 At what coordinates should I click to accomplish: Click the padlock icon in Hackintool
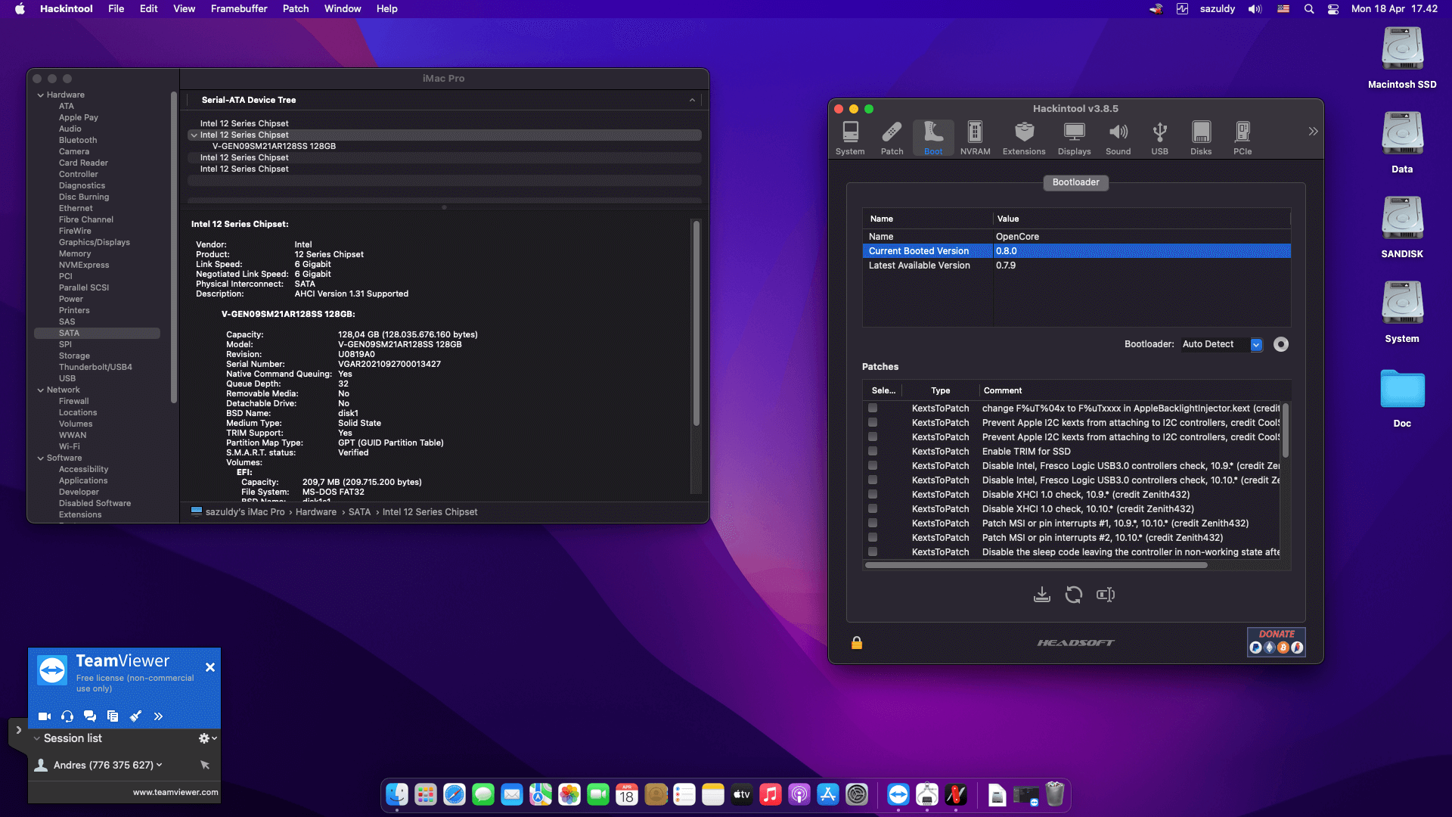point(857,642)
